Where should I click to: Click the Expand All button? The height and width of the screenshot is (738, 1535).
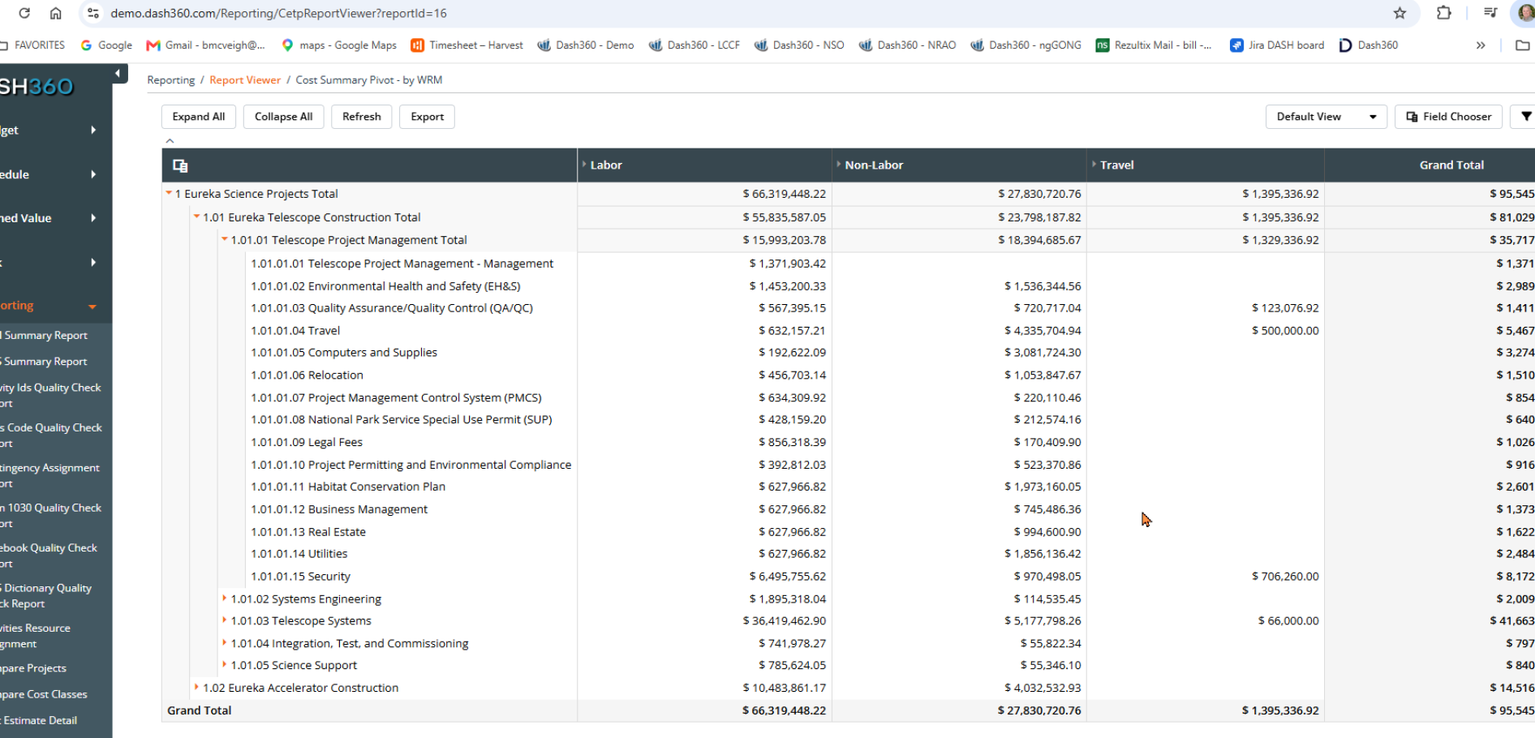pyautogui.click(x=199, y=117)
